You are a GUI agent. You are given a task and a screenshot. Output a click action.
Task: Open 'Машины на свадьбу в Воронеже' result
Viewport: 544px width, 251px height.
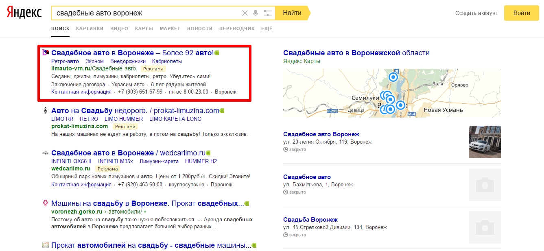tap(147, 203)
